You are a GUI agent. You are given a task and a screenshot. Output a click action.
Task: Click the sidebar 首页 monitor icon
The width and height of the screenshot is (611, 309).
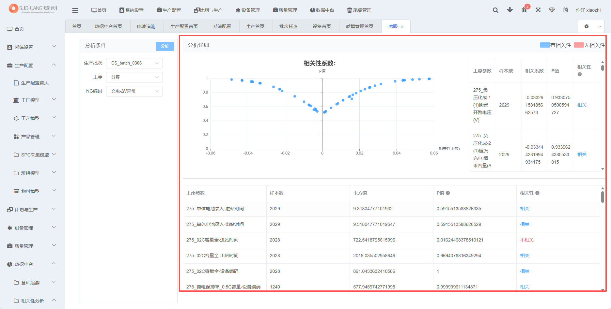pyautogui.click(x=9, y=29)
